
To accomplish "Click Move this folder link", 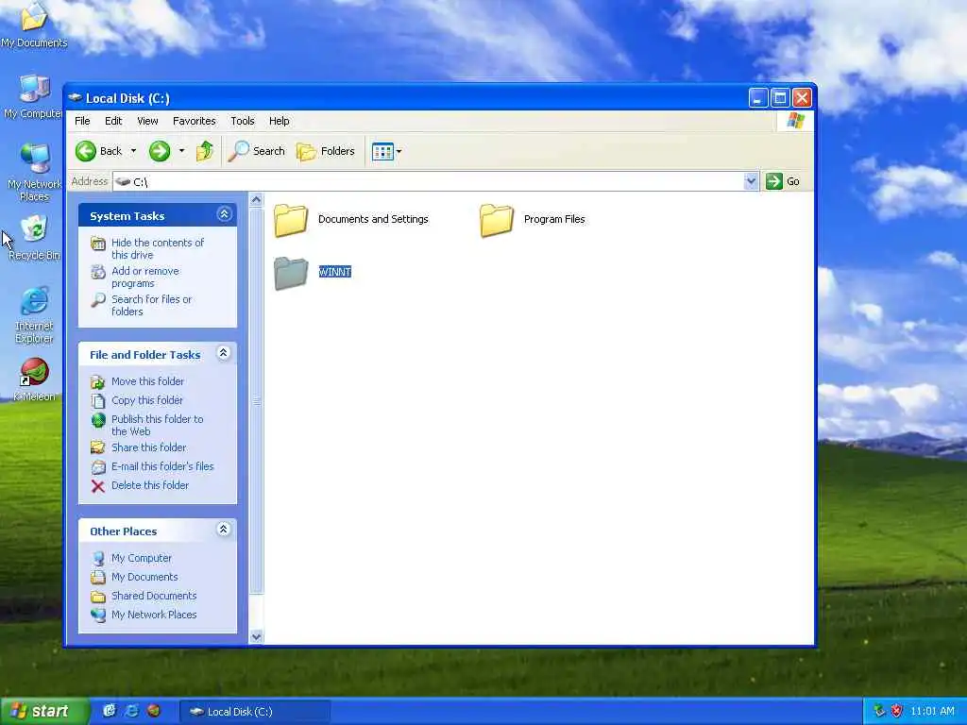I will pos(147,381).
